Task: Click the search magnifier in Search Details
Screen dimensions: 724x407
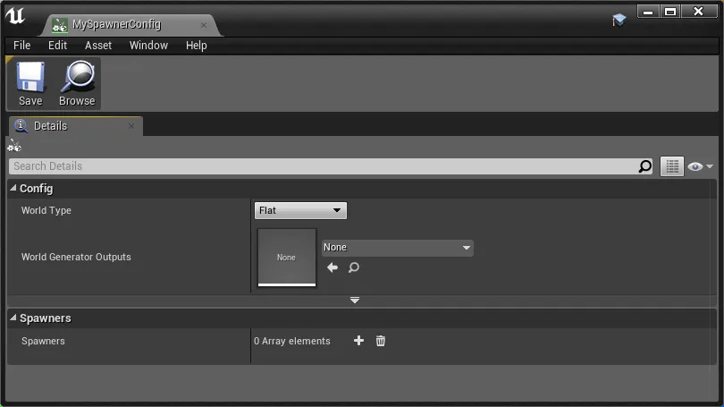Action: pos(645,166)
